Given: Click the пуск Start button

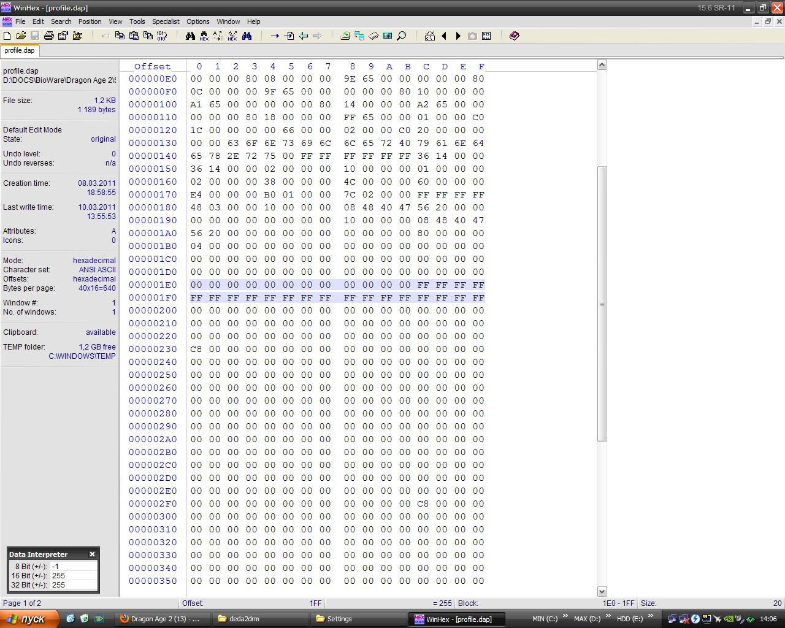Looking at the screenshot, I should pos(29,619).
